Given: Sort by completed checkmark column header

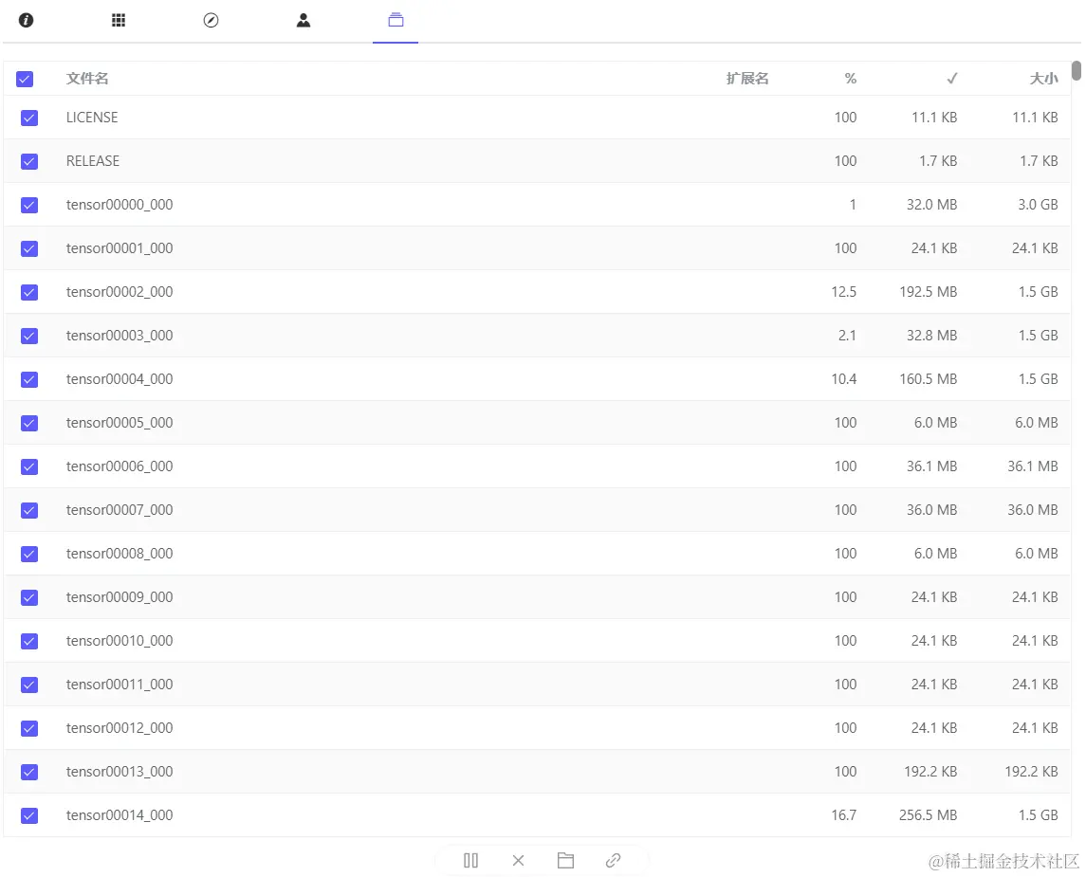Looking at the screenshot, I should pyautogui.click(x=951, y=78).
